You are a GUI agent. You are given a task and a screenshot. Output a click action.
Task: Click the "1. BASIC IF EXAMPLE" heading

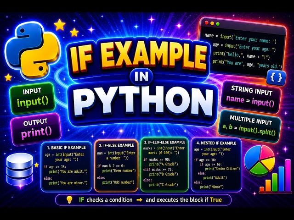coord(66,148)
